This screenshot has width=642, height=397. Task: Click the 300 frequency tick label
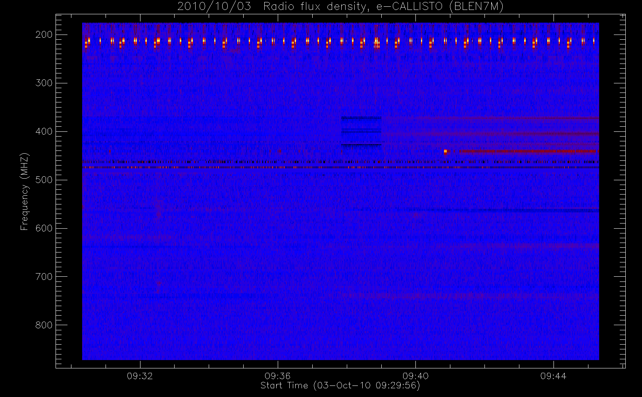point(44,83)
